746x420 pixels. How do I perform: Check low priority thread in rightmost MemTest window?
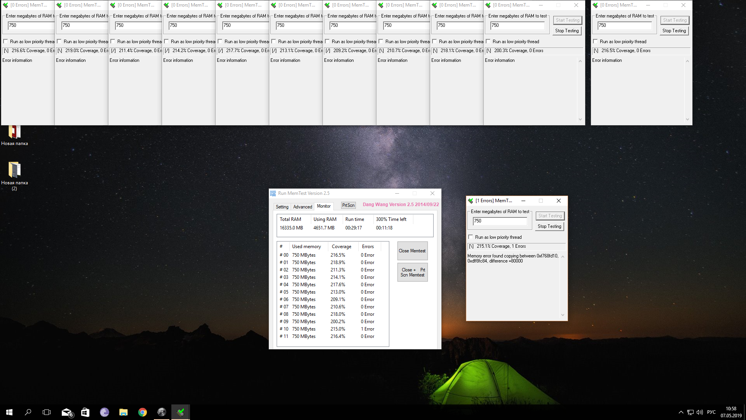(x=596, y=41)
